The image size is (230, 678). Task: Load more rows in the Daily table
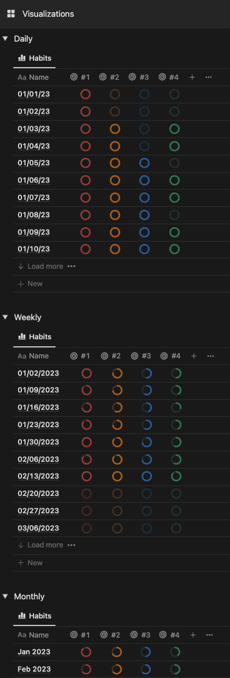40,266
